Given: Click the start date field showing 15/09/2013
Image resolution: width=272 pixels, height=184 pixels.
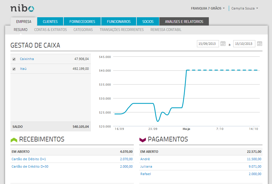Looking at the screenshot, I should point(208,43).
